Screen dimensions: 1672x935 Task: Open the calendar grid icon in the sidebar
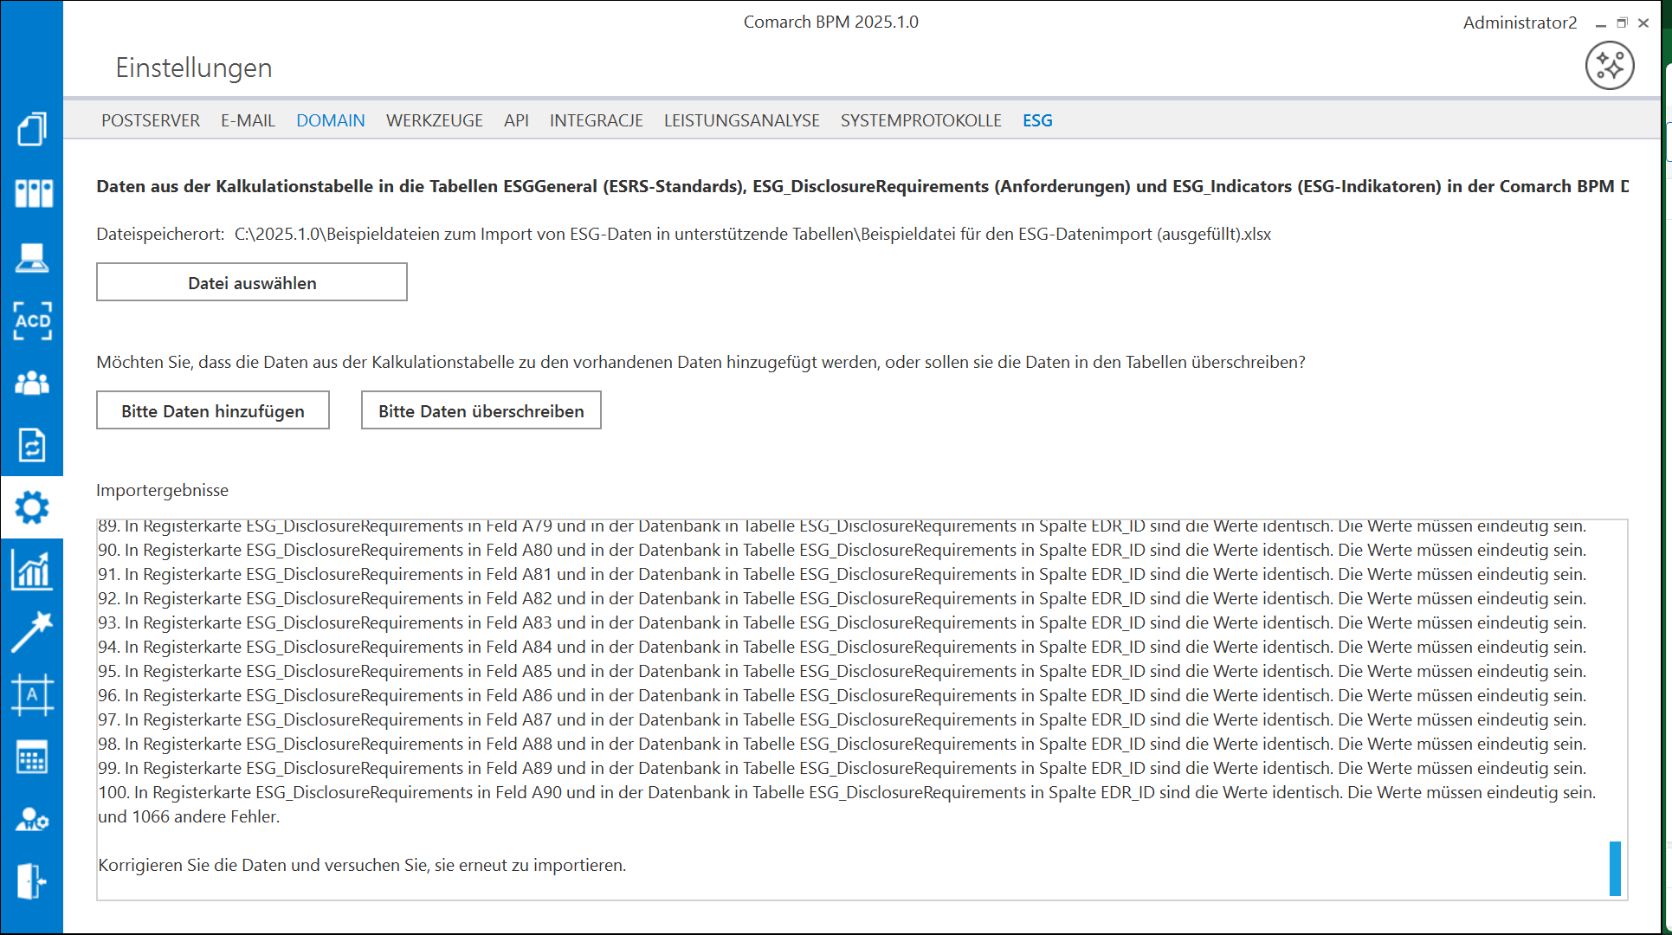click(32, 758)
